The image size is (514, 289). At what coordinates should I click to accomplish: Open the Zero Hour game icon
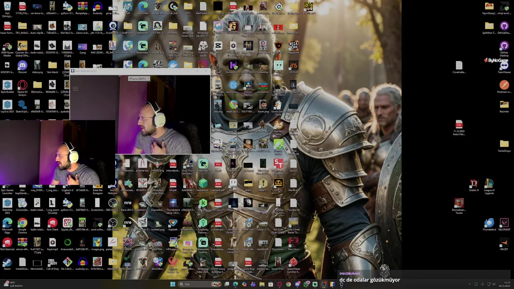click(294, 244)
